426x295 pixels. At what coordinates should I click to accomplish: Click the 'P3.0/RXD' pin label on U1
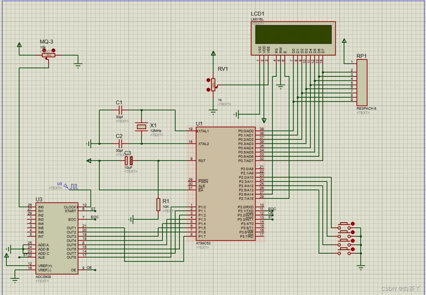pyautogui.click(x=246, y=207)
